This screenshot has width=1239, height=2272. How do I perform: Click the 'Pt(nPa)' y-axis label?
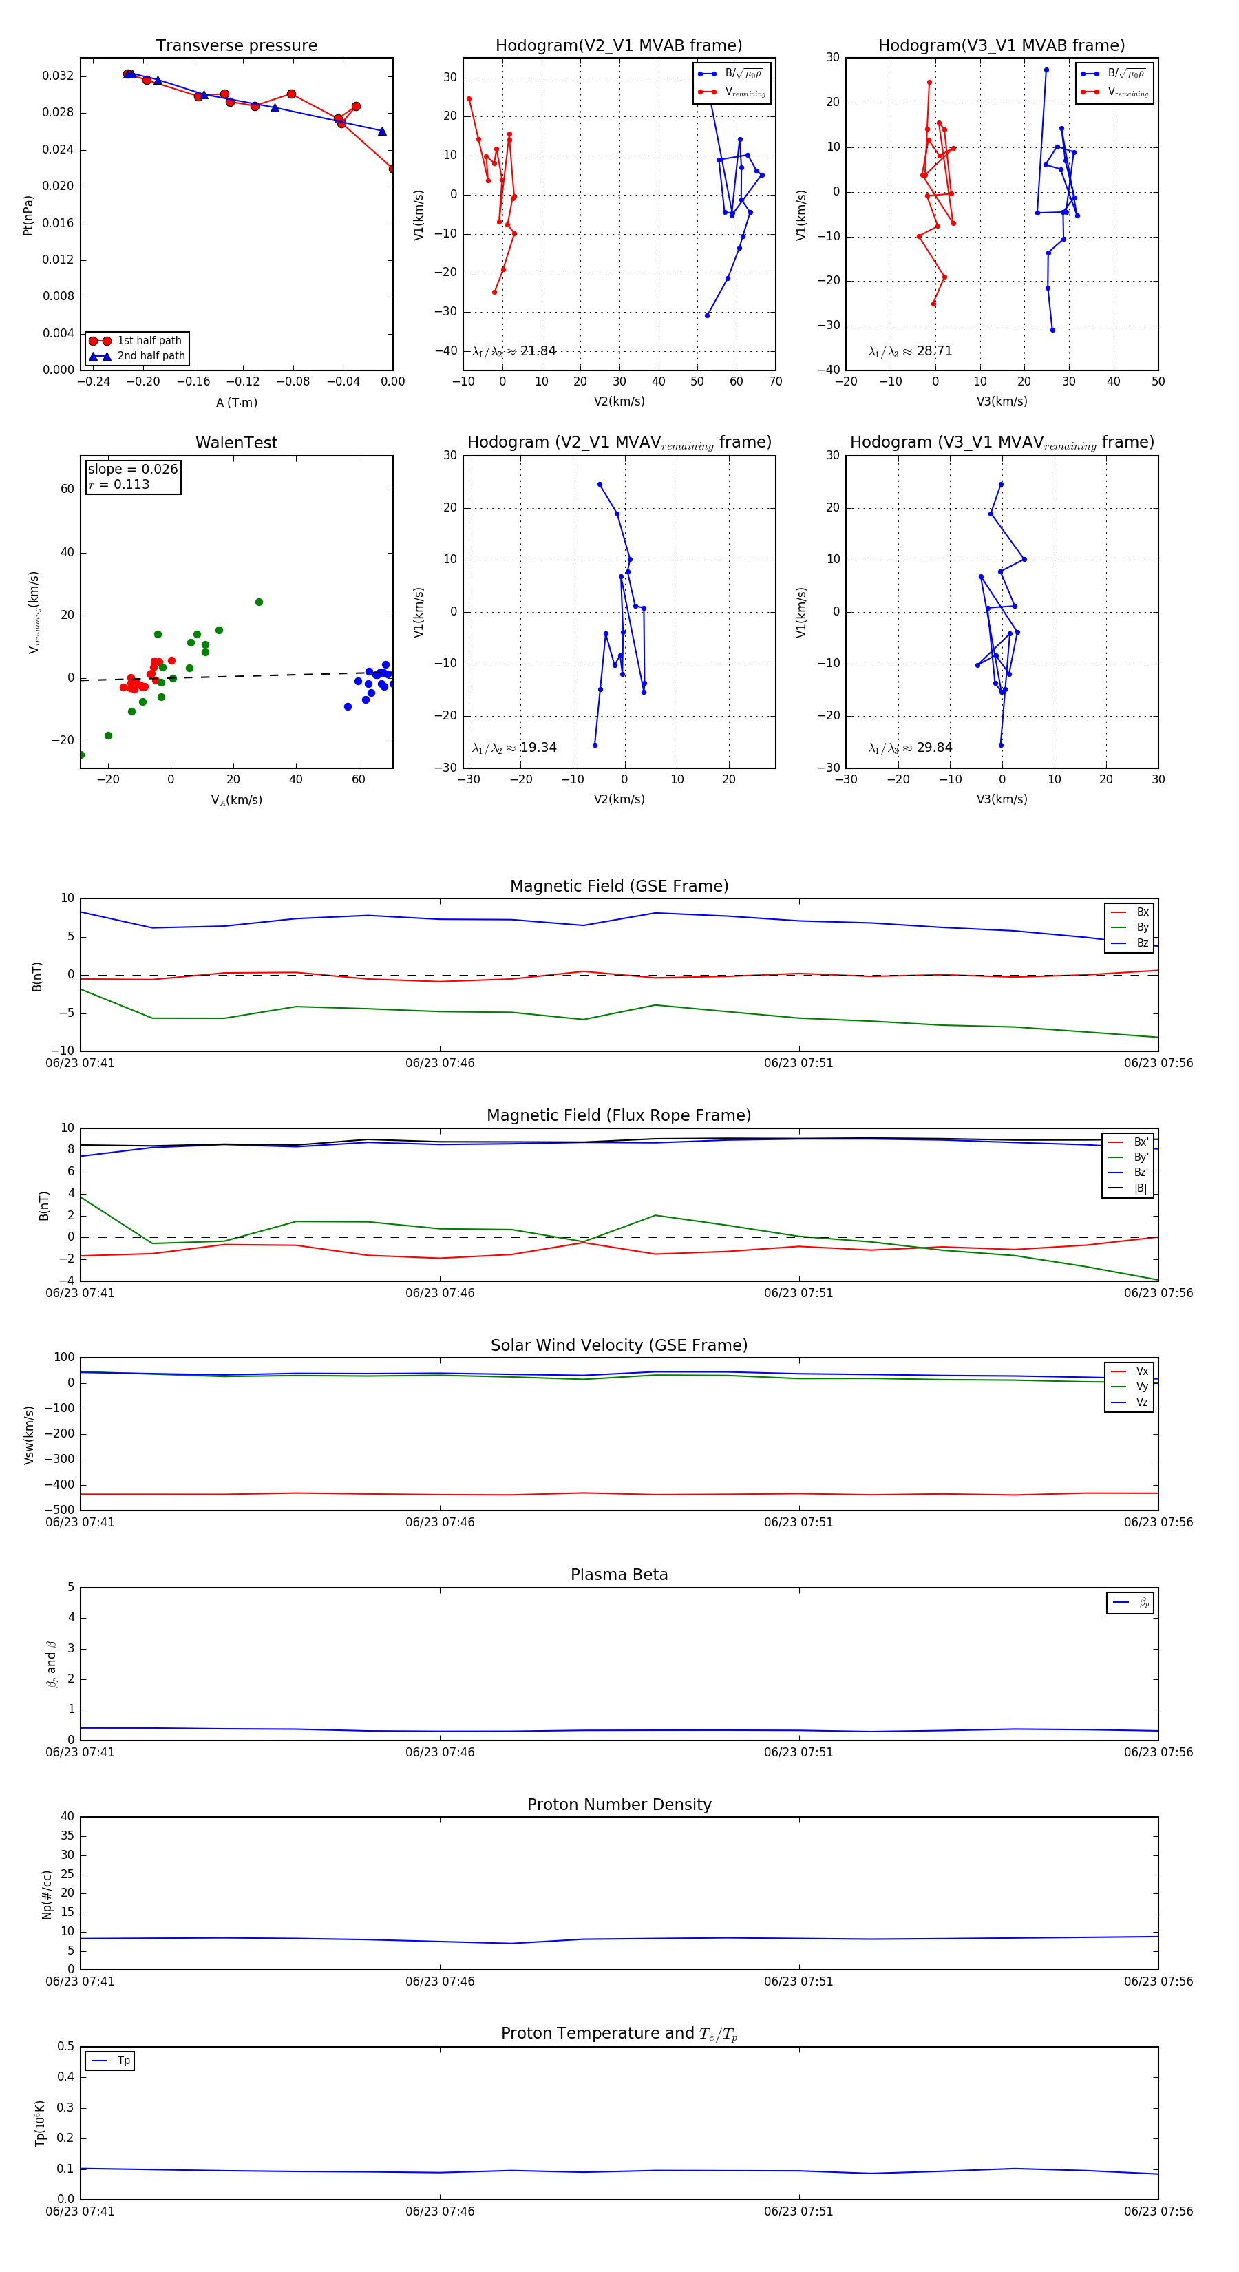(28, 214)
